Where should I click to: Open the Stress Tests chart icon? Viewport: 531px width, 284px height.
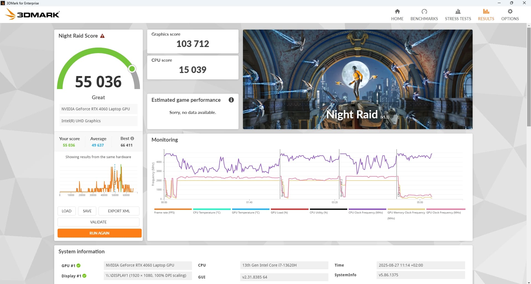point(458,11)
